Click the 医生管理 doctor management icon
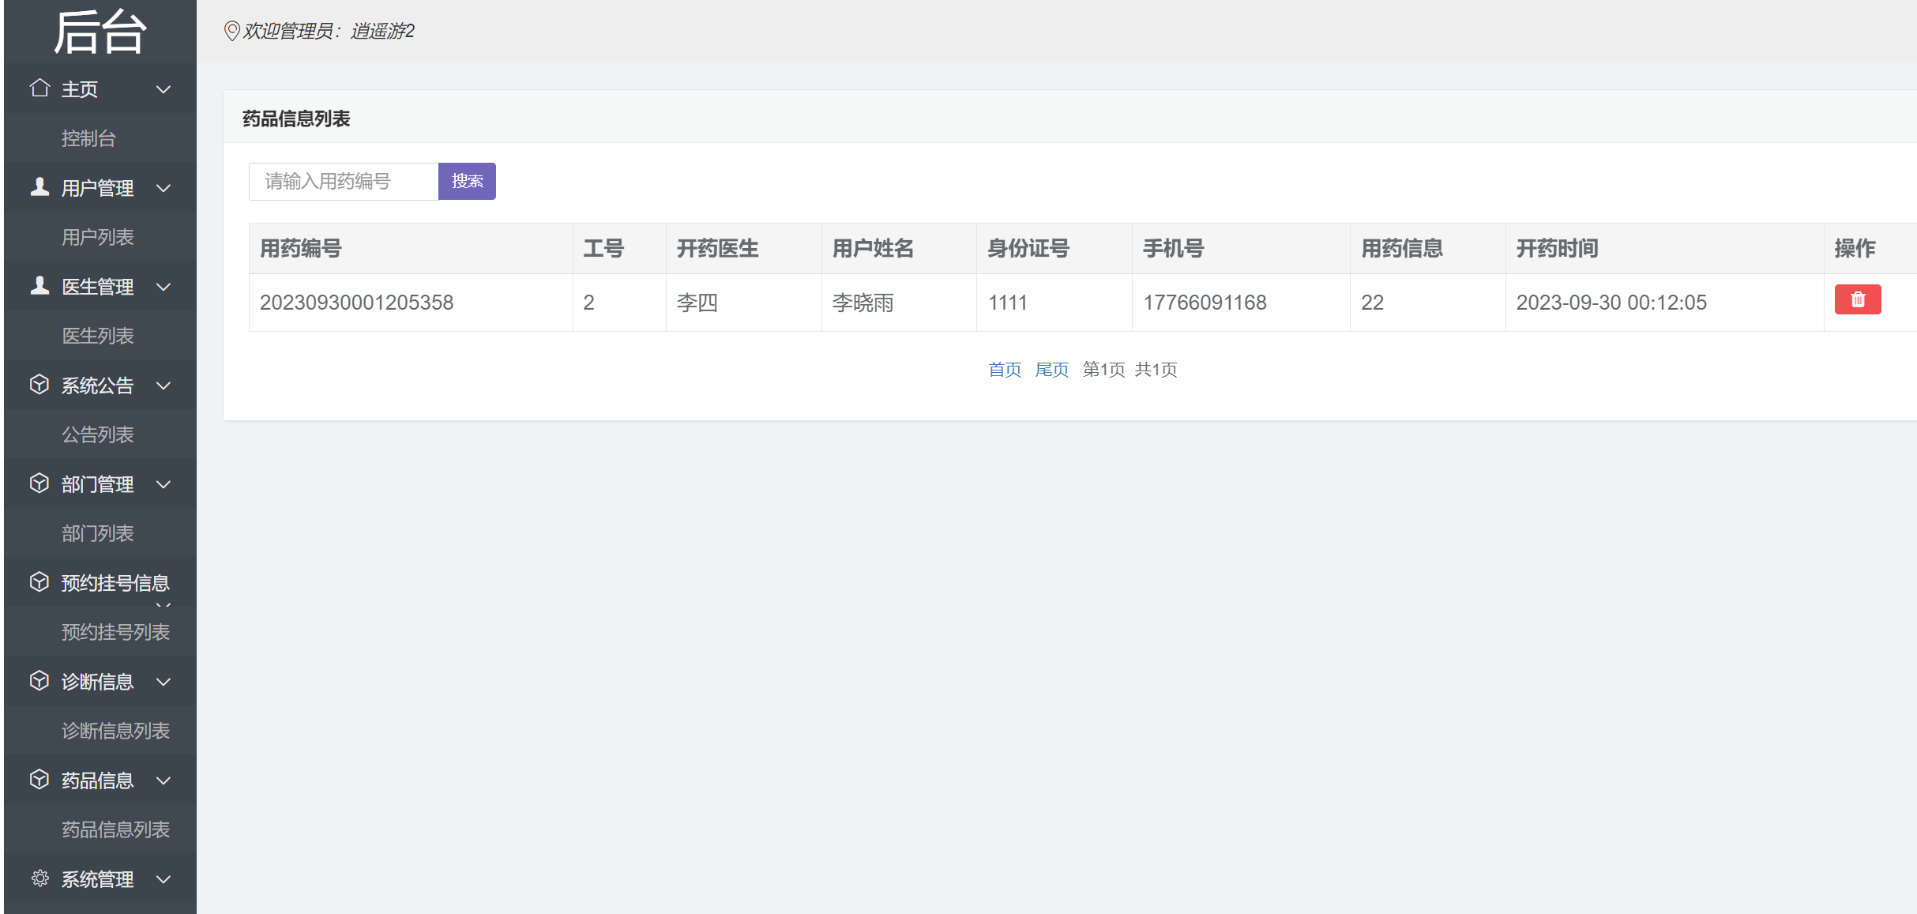1917x914 pixels. click(x=39, y=286)
